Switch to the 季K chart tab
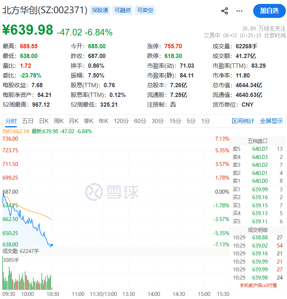 tap(88, 121)
